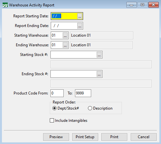This screenshot has width=161, height=144.
Task: Click the Warehouse Activity Report title icon
Action: pos(5,5)
